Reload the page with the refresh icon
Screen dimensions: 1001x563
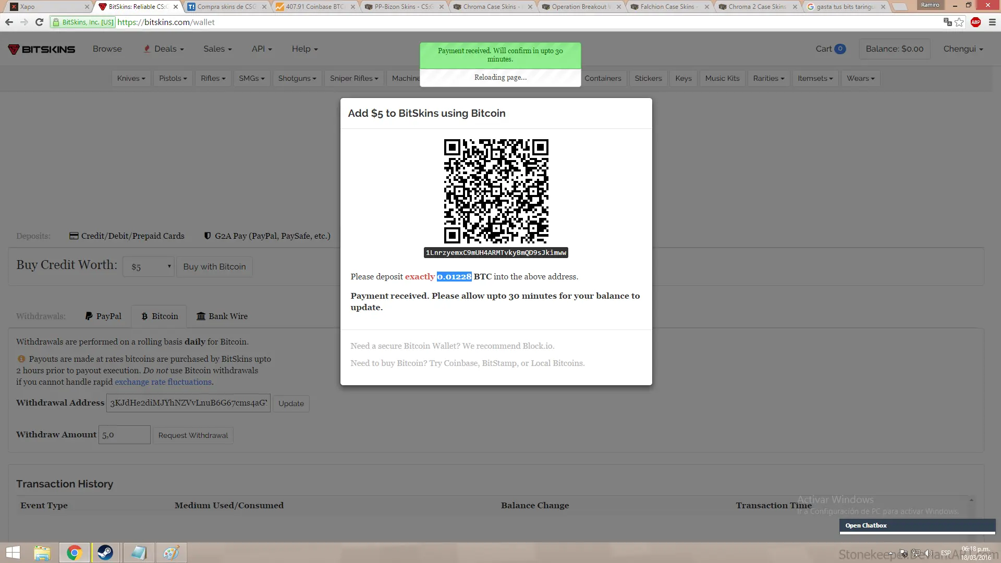pyautogui.click(x=39, y=22)
